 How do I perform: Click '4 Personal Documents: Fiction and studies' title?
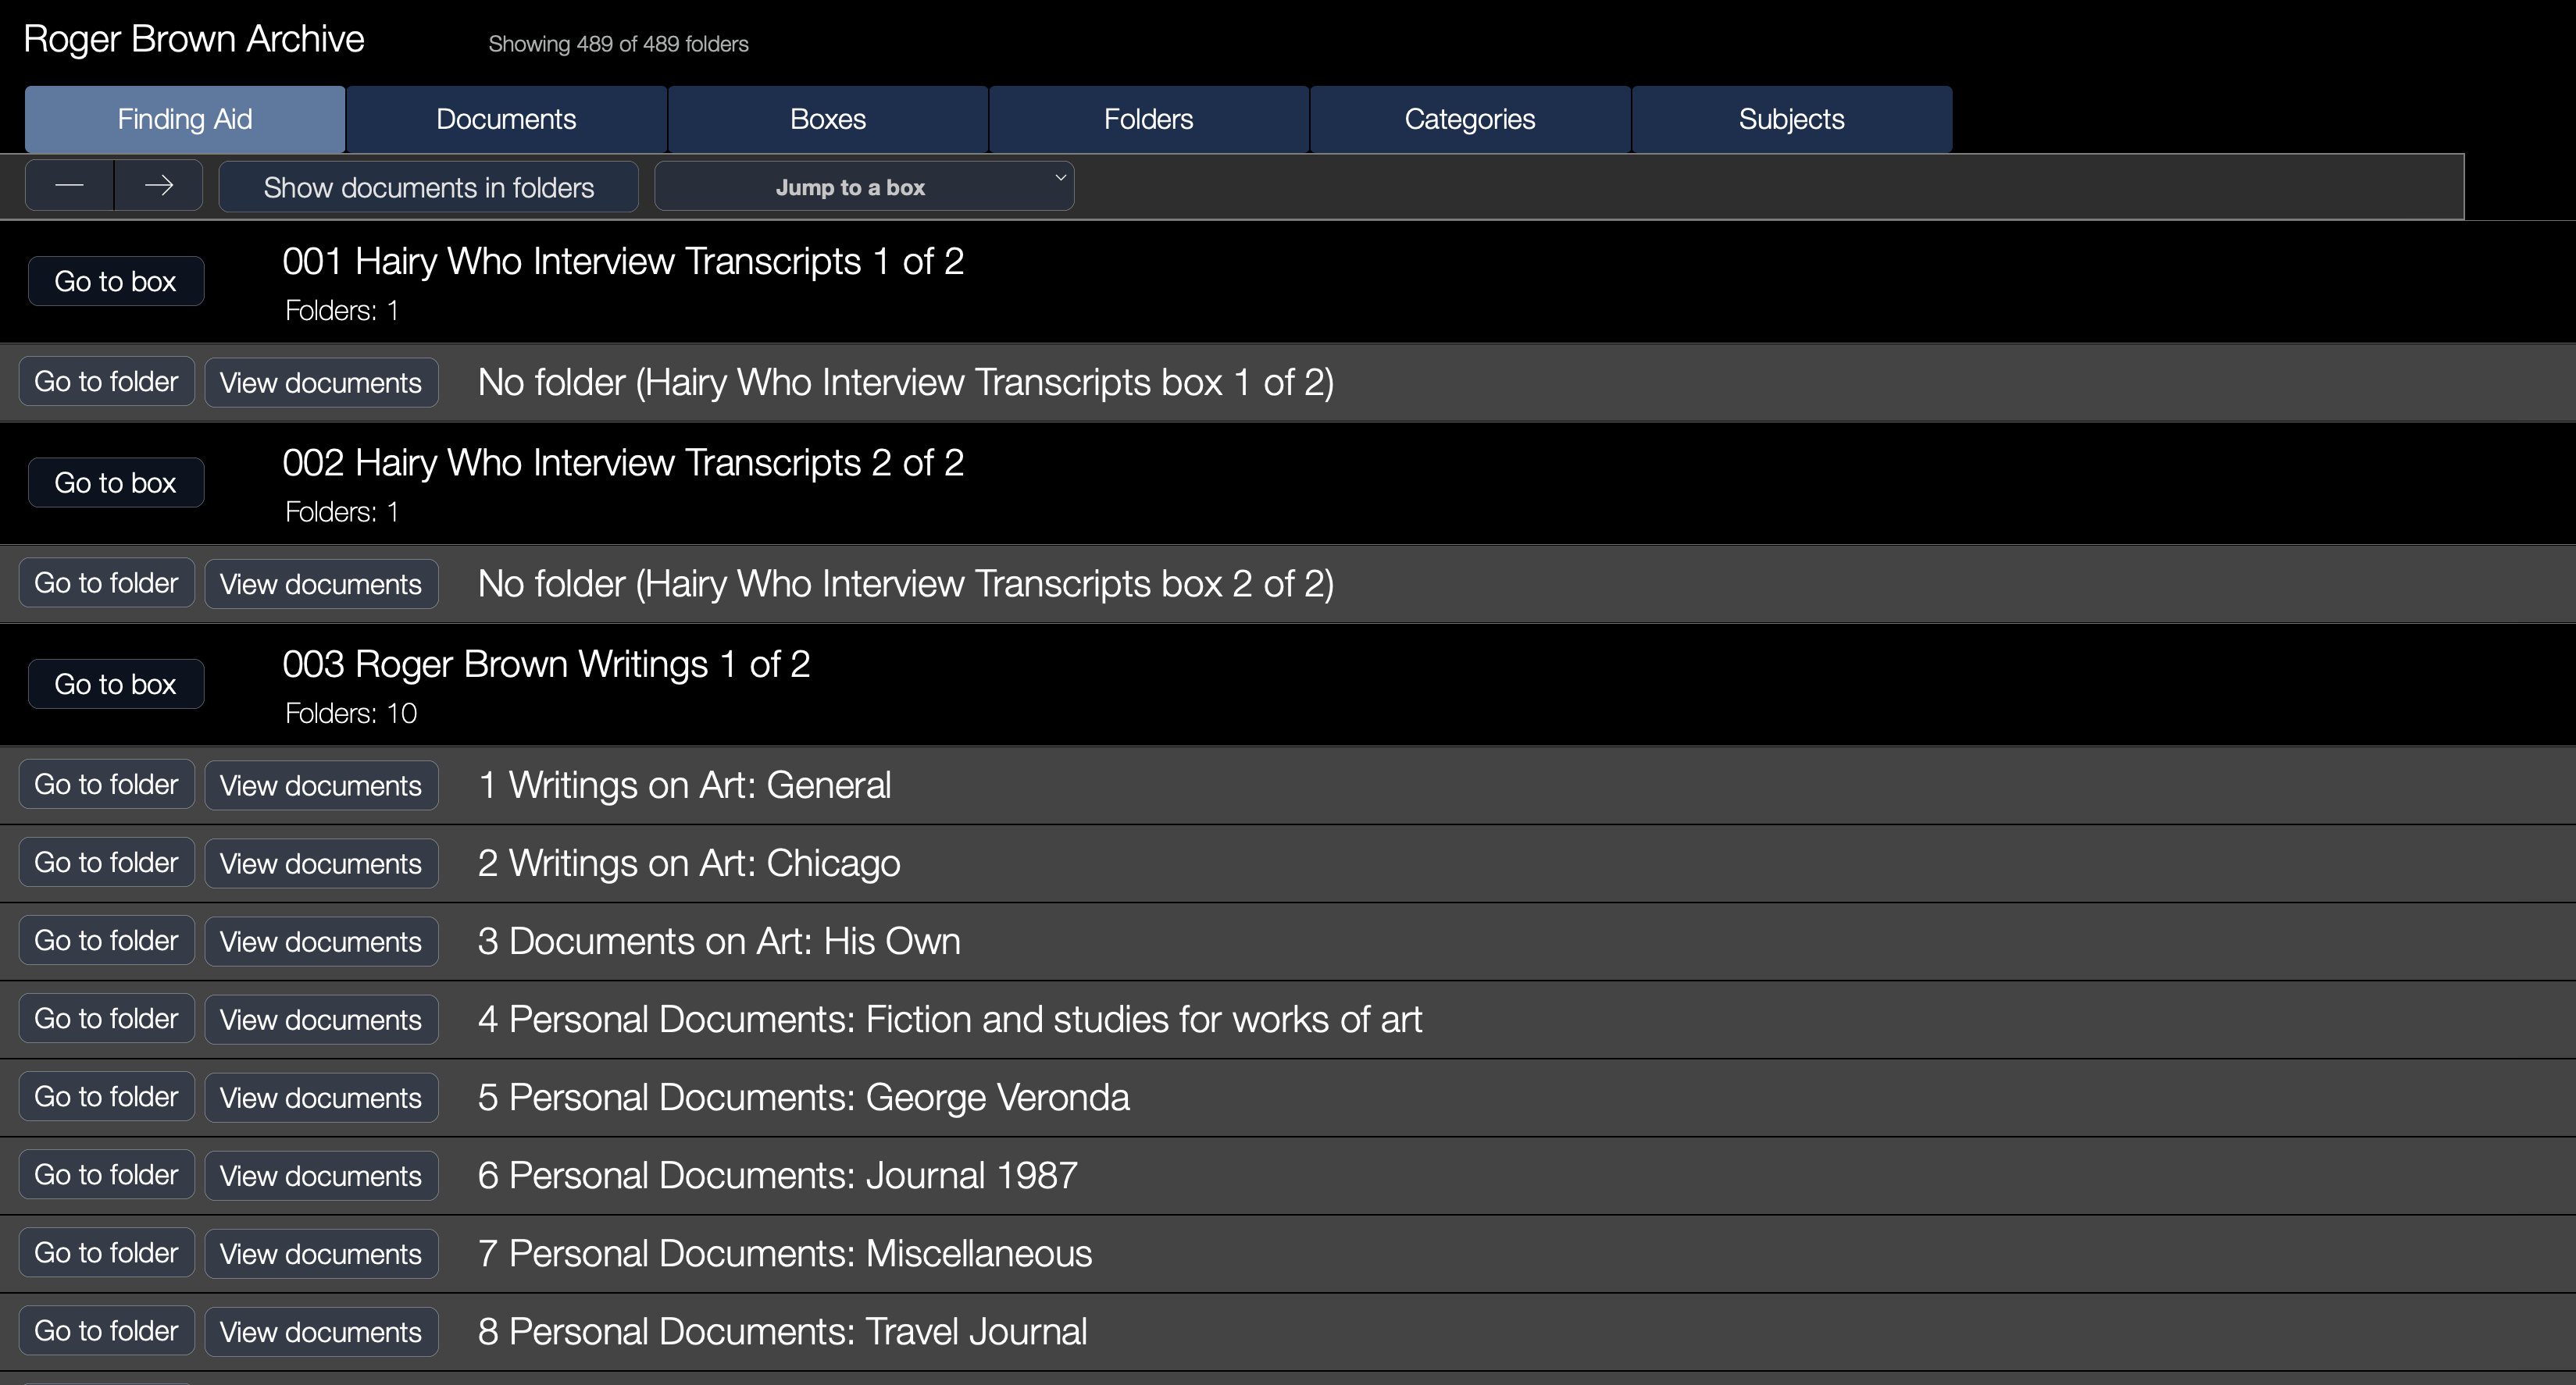[950, 1020]
